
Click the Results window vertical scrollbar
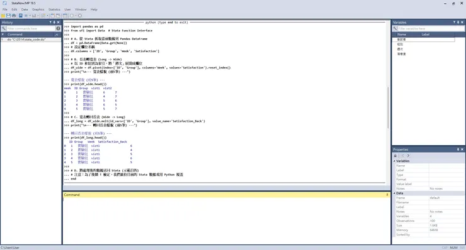(388, 107)
